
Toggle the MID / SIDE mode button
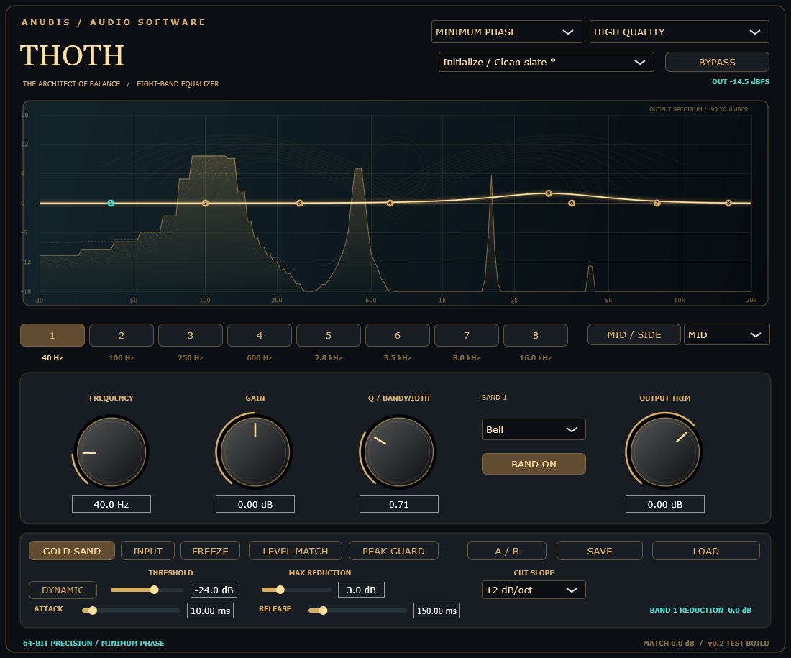click(x=634, y=334)
